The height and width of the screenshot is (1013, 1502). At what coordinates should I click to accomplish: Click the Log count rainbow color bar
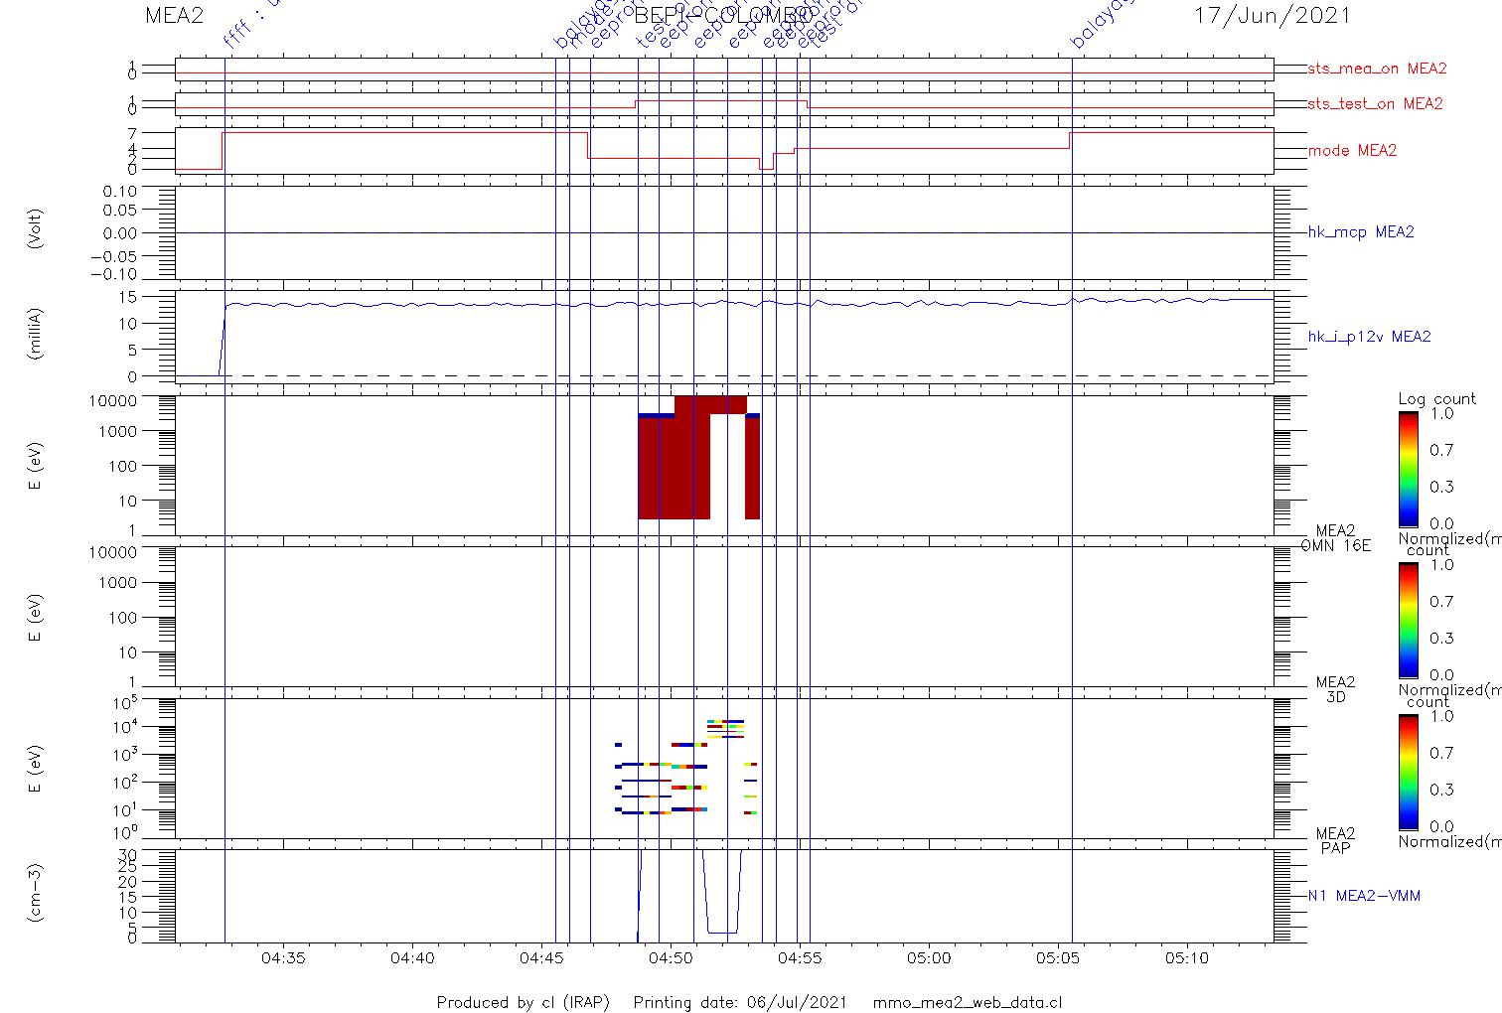[1408, 469]
